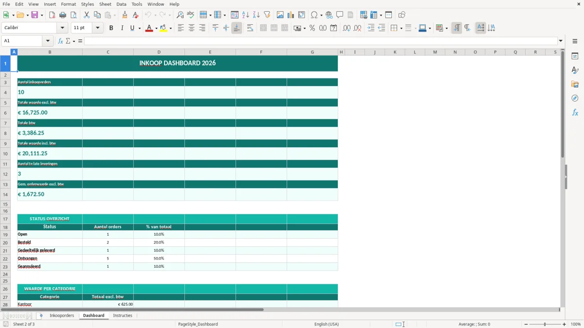Click the Insert Comment icon
Image resolution: width=584 pixels, height=328 pixels.
(x=340, y=15)
